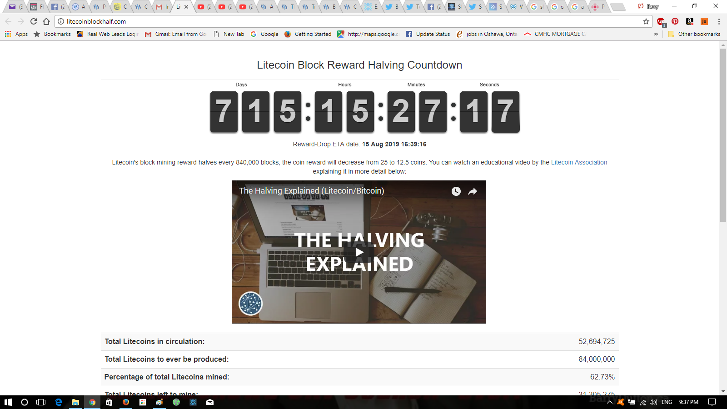Go back with the back arrow
Image resolution: width=727 pixels, height=409 pixels.
8,21
